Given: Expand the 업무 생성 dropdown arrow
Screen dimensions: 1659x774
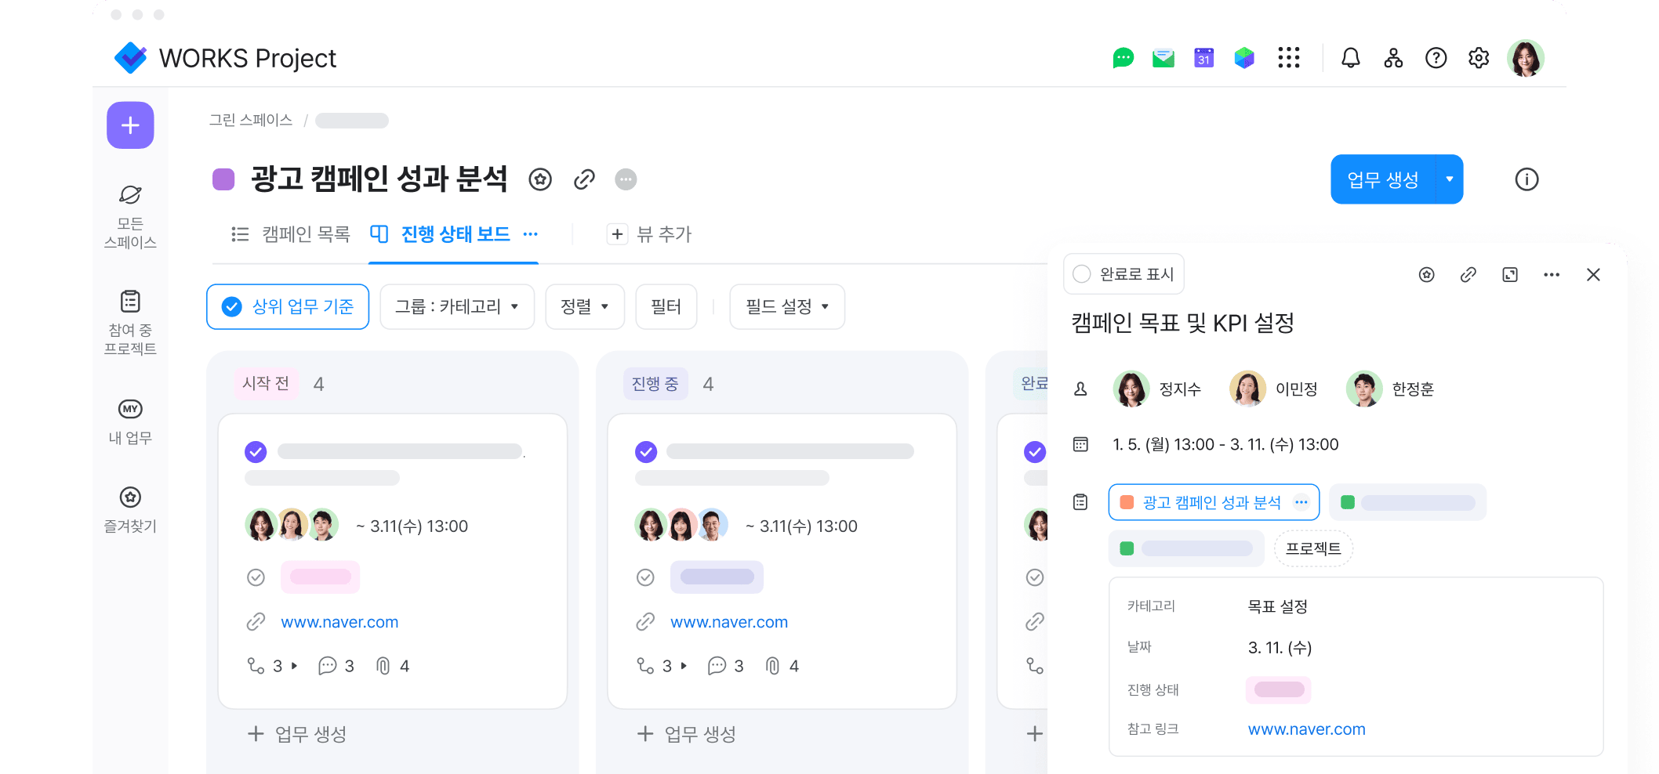Looking at the screenshot, I should point(1449,179).
